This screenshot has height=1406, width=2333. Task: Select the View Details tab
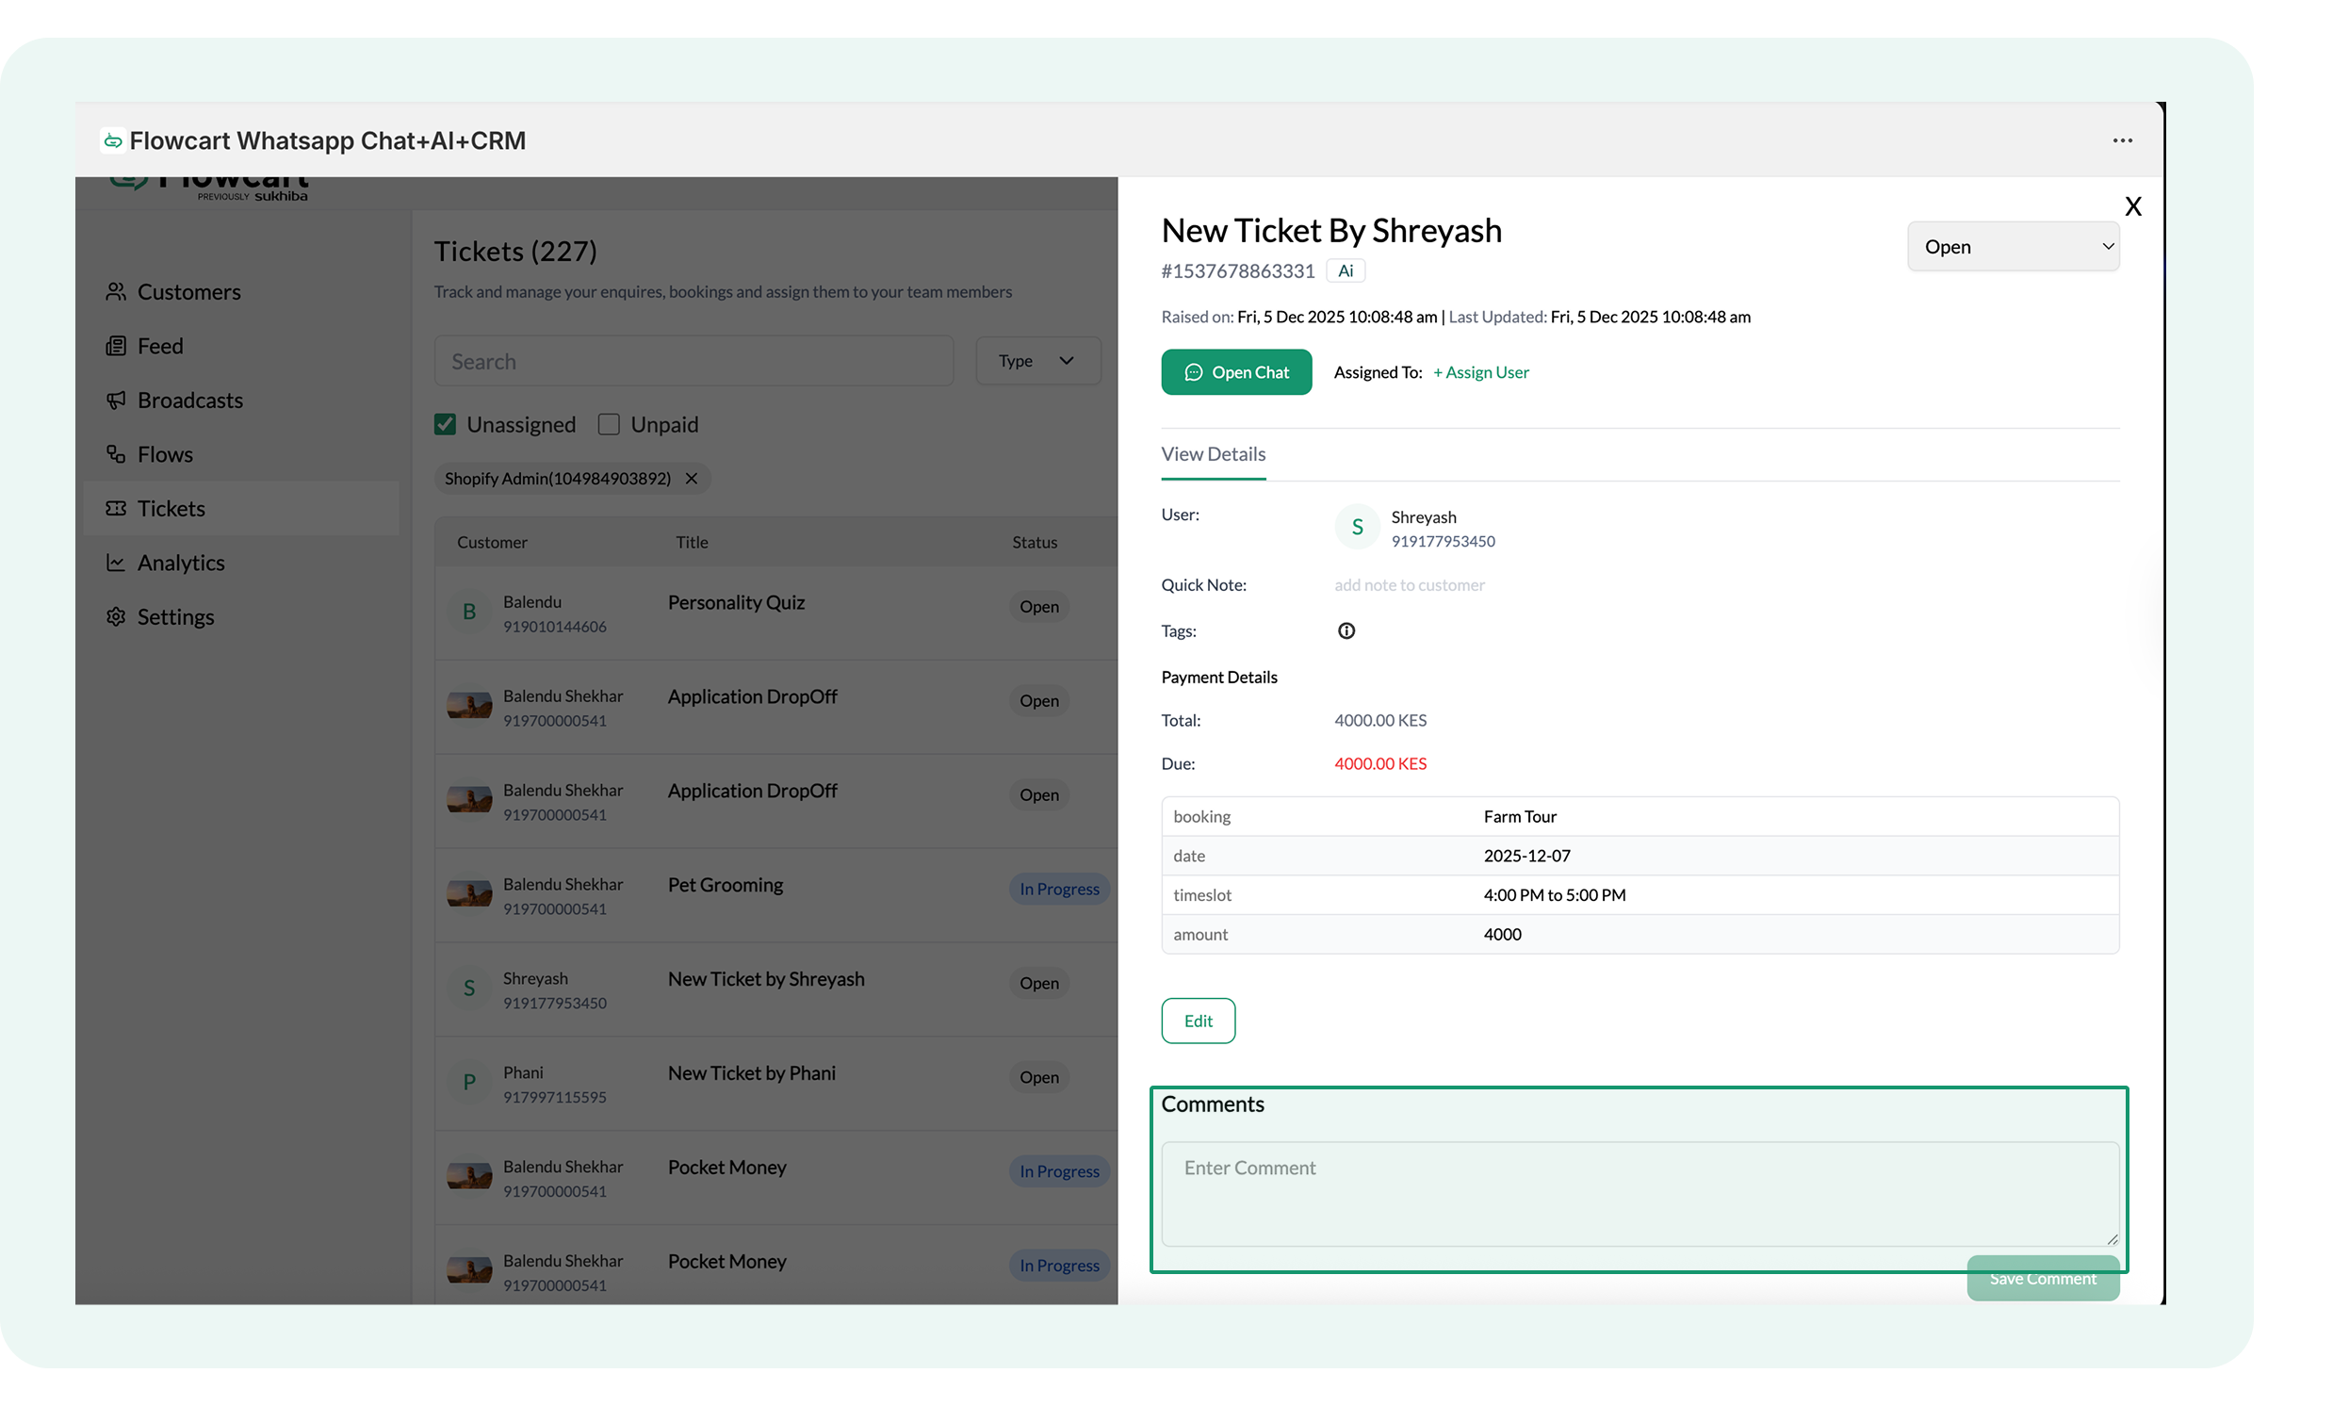tap(1213, 454)
